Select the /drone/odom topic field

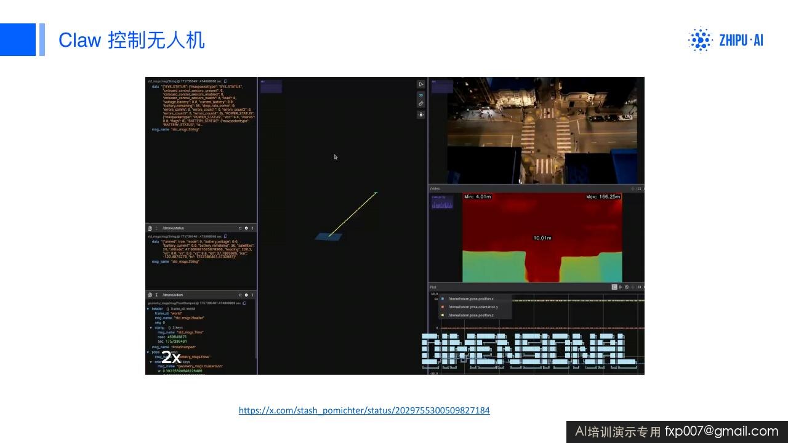[x=173, y=295]
